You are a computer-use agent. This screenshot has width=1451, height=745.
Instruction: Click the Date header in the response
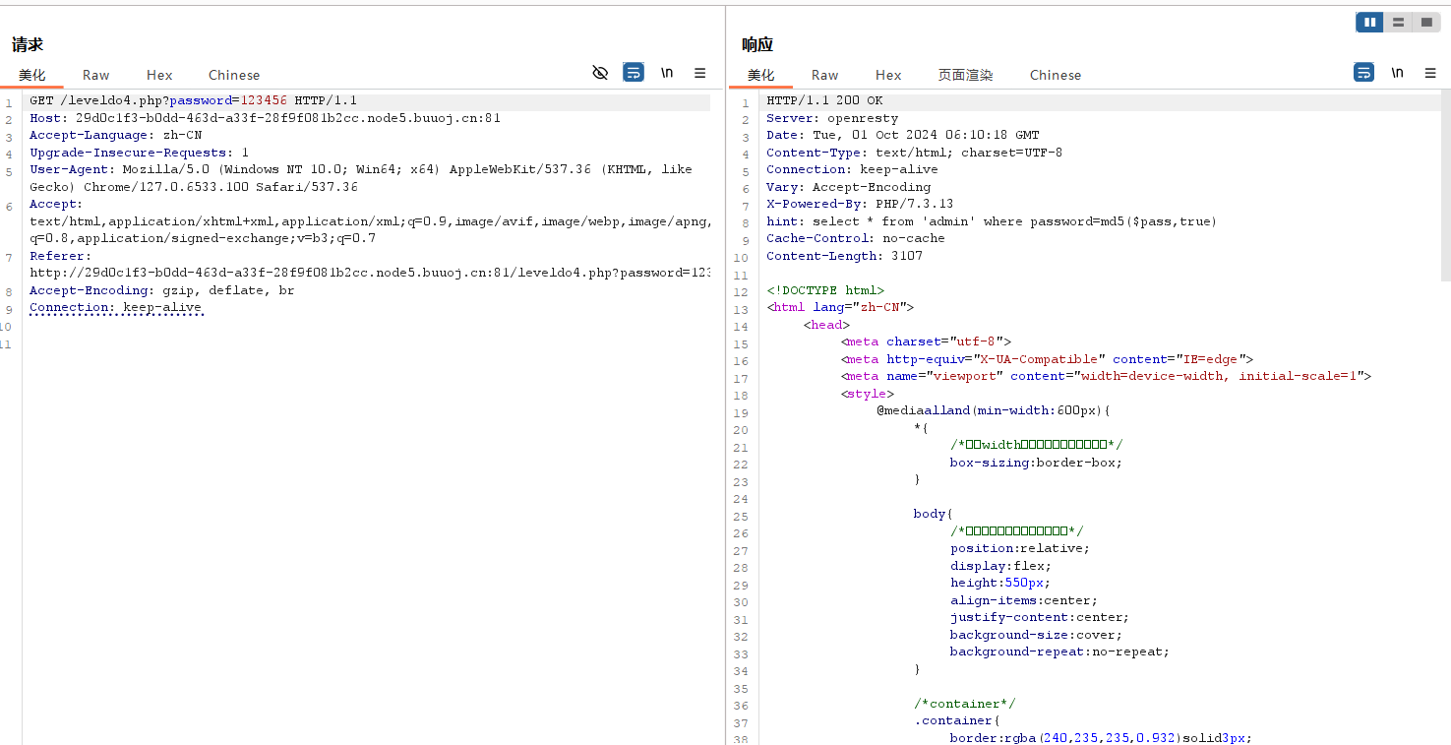tap(902, 135)
